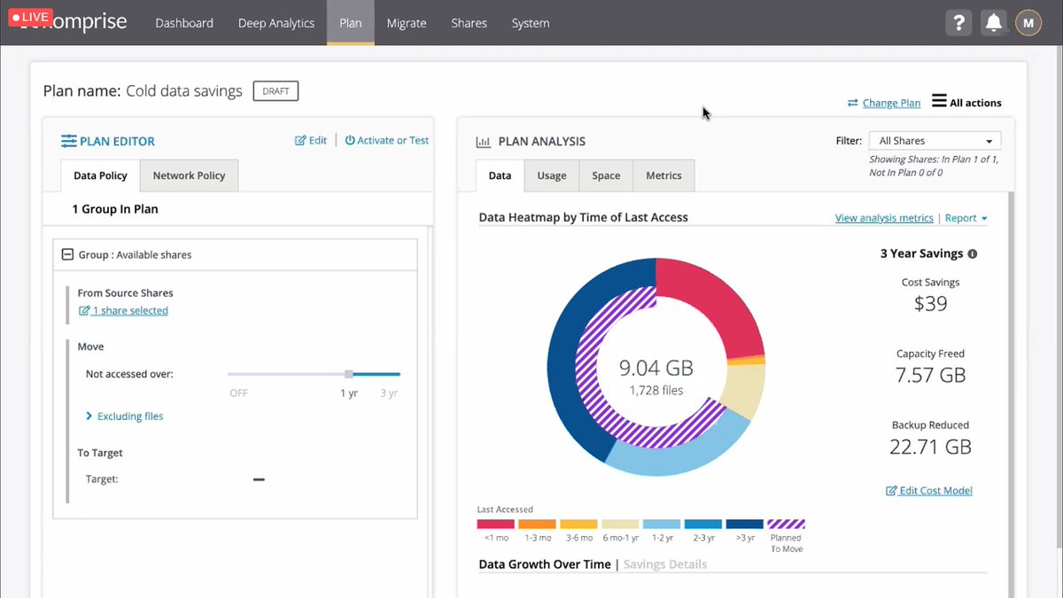1063x598 pixels.
Task: Select Savings Details view
Action: coord(665,564)
